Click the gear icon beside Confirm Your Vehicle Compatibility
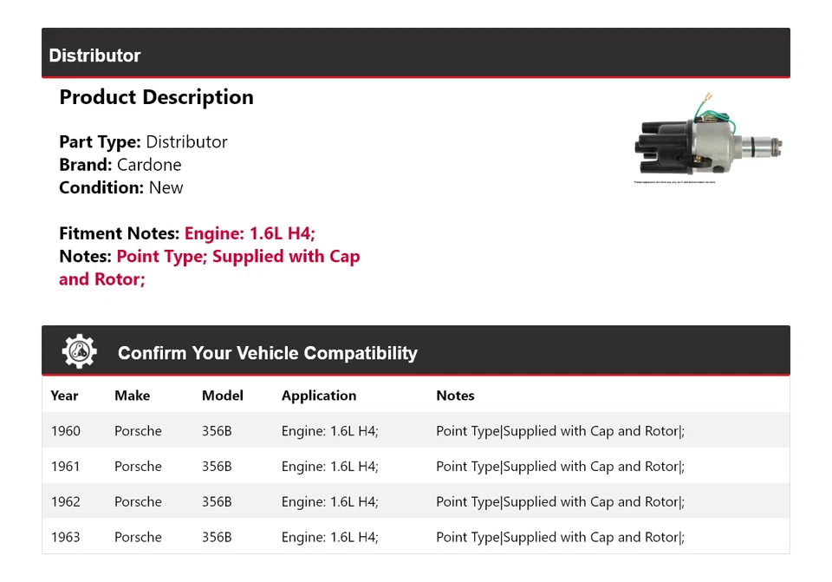 [x=80, y=351]
